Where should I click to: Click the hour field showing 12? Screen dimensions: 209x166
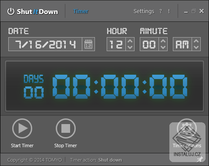click(x=116, y=44)
